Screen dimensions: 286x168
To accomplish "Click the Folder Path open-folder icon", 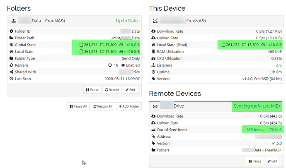I will pos(11,38).
